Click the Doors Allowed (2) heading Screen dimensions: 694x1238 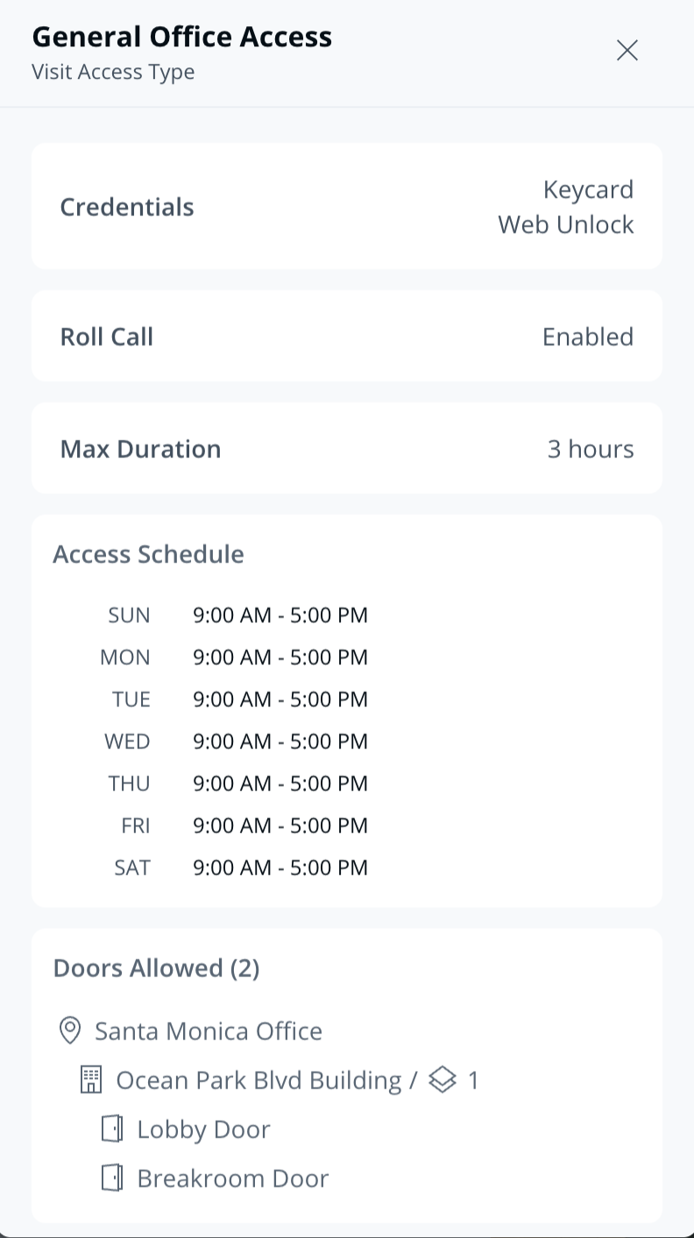point(156,968)
